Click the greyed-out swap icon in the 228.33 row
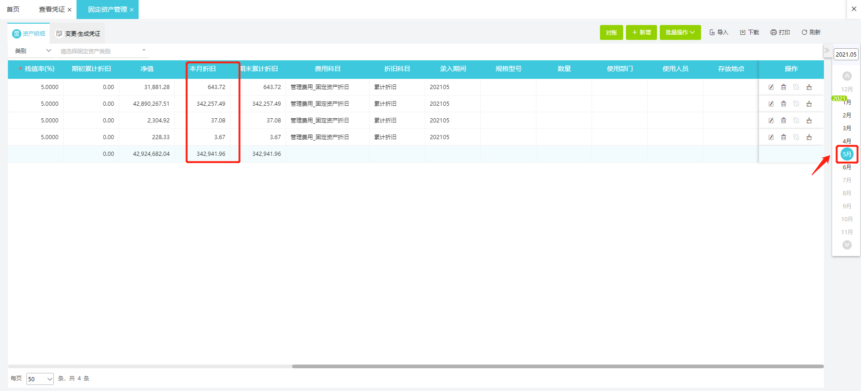 tap(796, 137)
